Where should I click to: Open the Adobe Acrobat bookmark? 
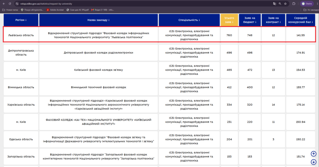pos(55,10)
